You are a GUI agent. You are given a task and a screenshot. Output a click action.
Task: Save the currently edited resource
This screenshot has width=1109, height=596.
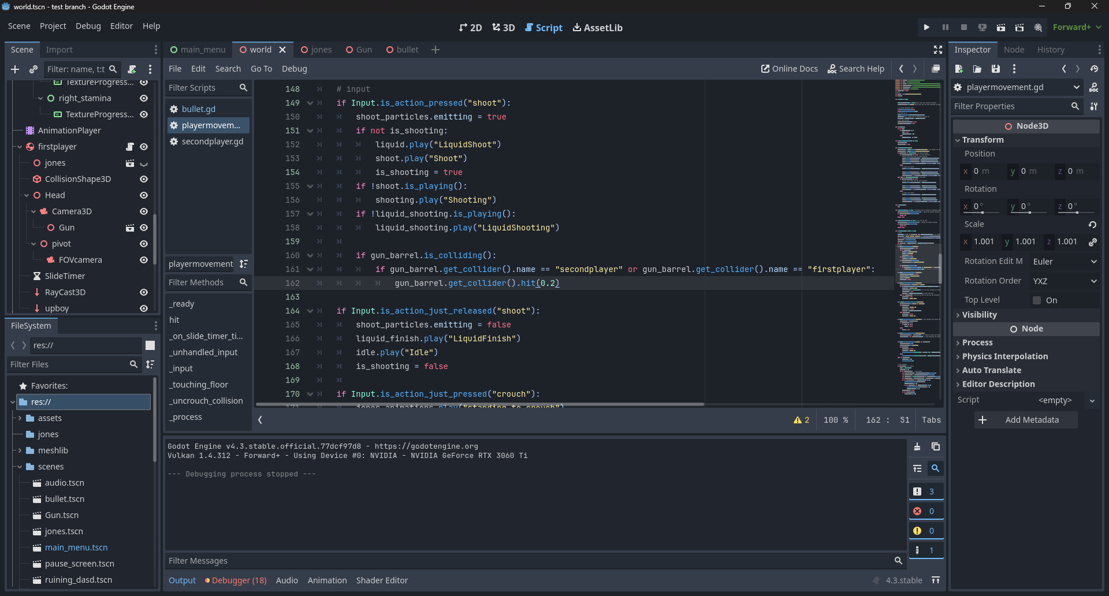[996, 69]
